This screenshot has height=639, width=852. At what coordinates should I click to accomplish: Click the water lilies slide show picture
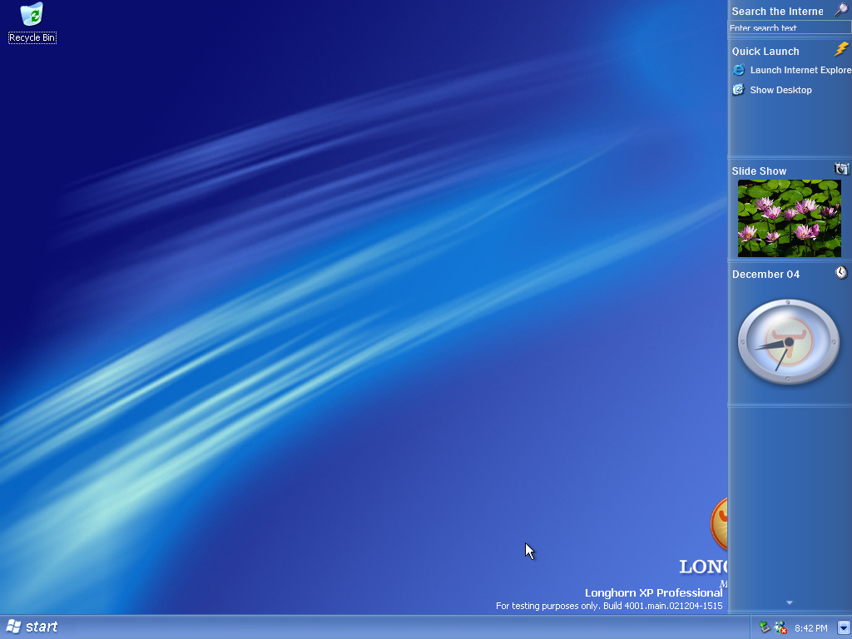coord(789,218)
